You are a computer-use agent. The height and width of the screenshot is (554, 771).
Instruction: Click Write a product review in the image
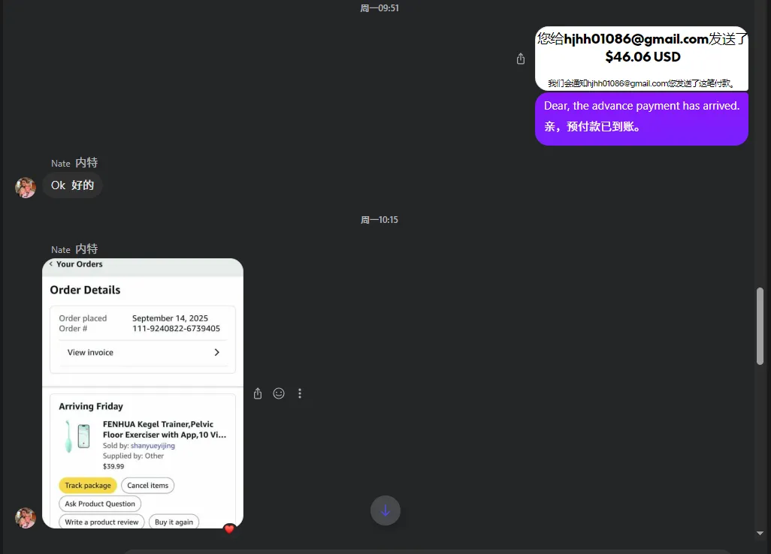(101, 522)
